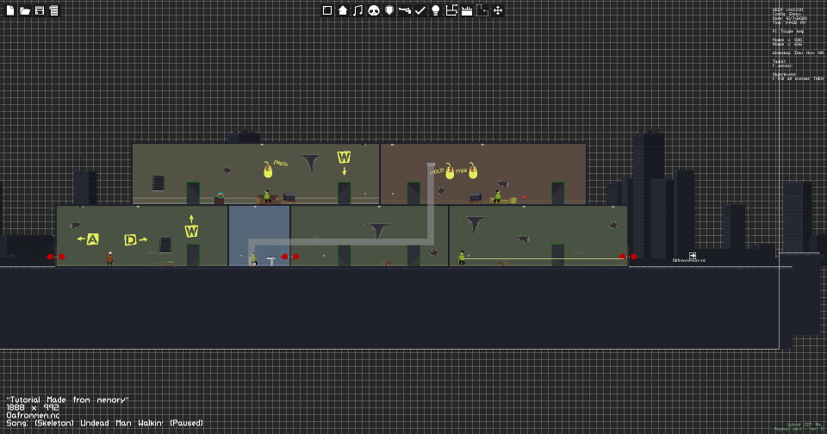The width and height of the screenshot is (827, 434).
Task: Open an existing level with folder icon
Action: click(x=25, y=10)
